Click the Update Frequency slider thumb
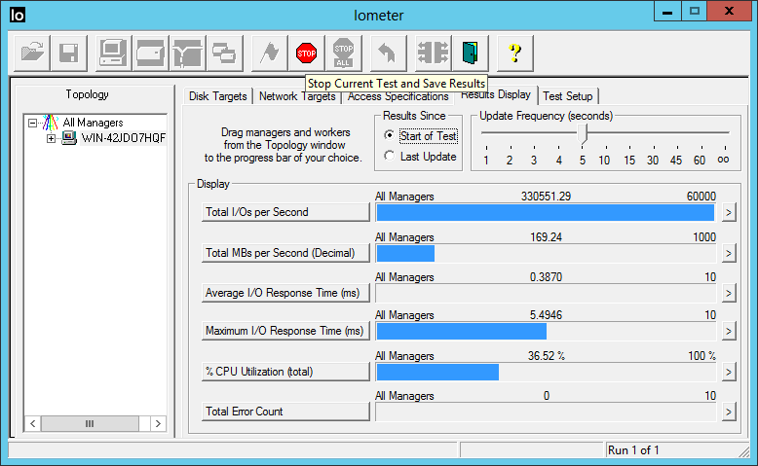The image size is (758, 466). [x=583, y=133]
